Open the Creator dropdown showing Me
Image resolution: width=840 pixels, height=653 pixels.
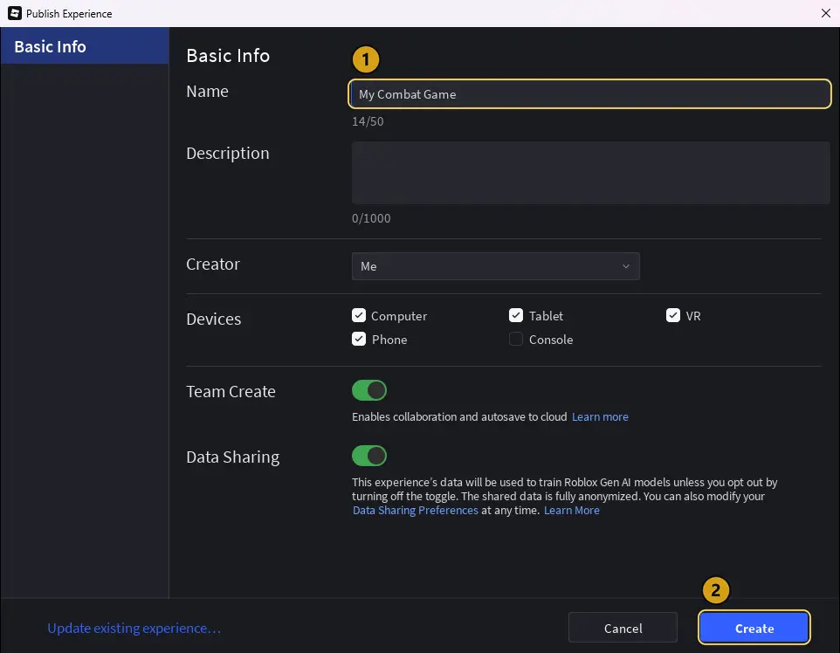[496, 266]
